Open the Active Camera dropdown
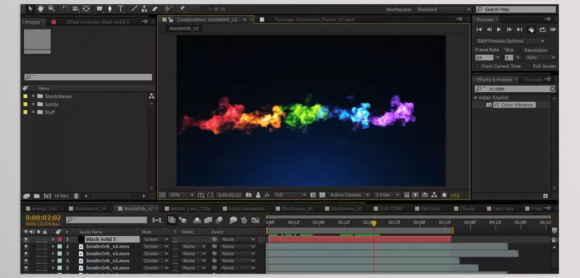 (349, 195)
